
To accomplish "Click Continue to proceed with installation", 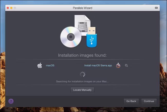I will pyautogui.click(x=149, y=101).
